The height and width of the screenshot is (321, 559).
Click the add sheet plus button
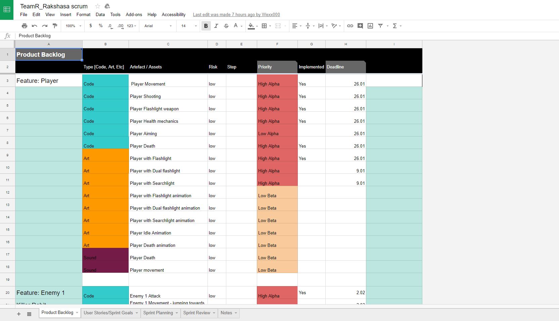19,314
